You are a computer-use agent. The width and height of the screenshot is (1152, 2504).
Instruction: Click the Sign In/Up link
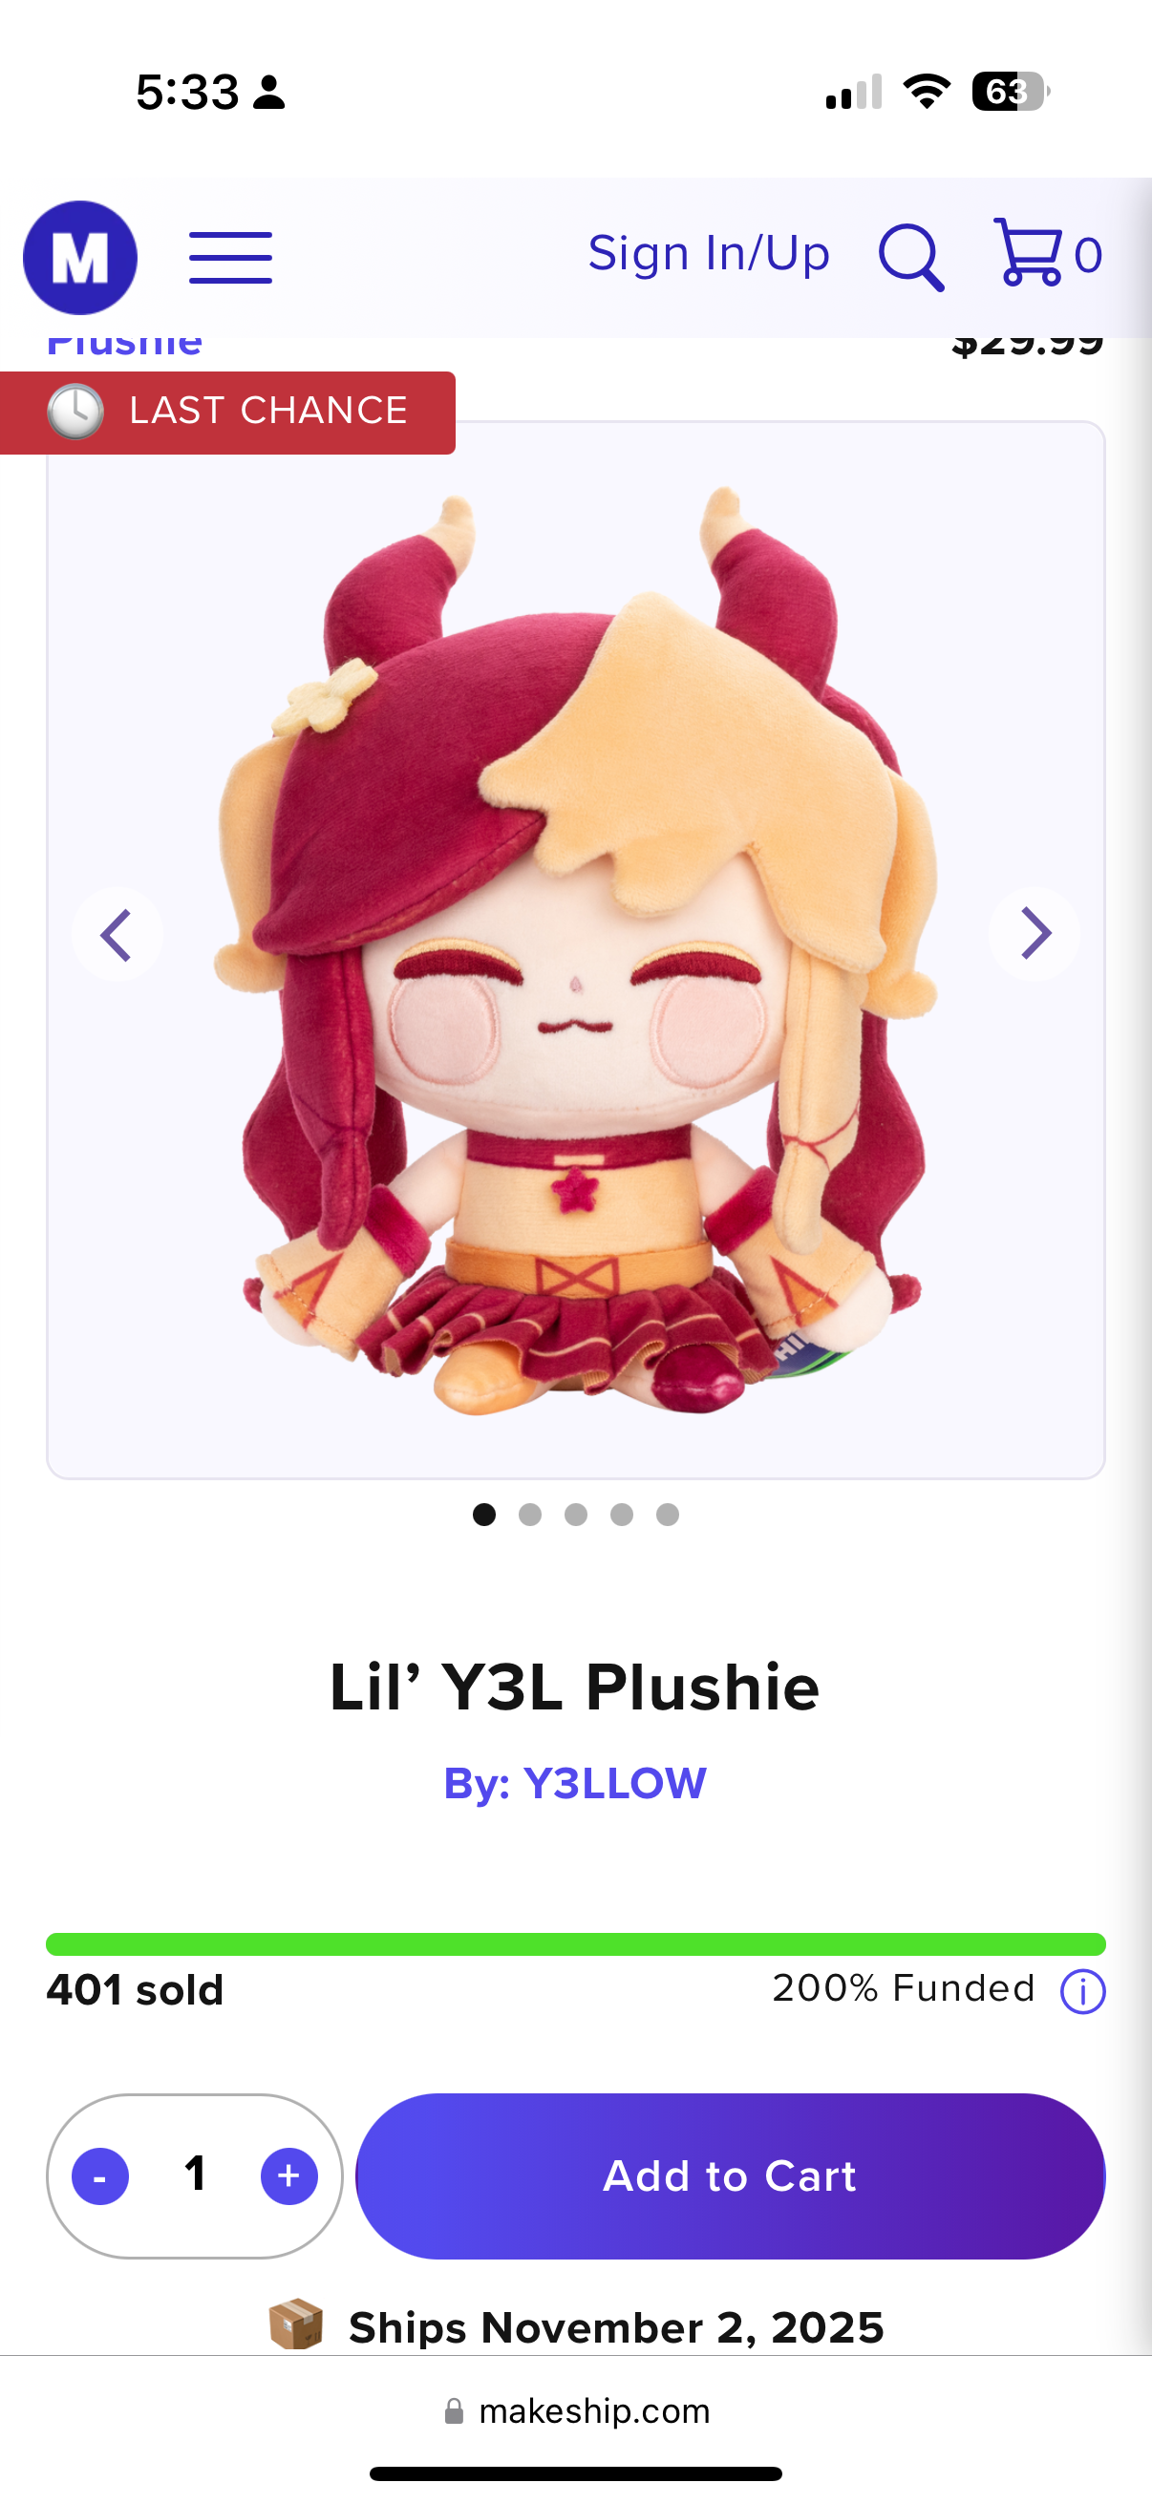[709, 254]
